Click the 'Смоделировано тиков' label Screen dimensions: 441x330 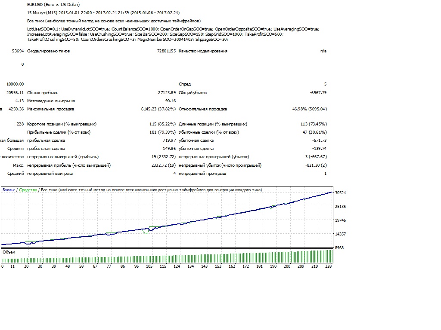point(48,51)
